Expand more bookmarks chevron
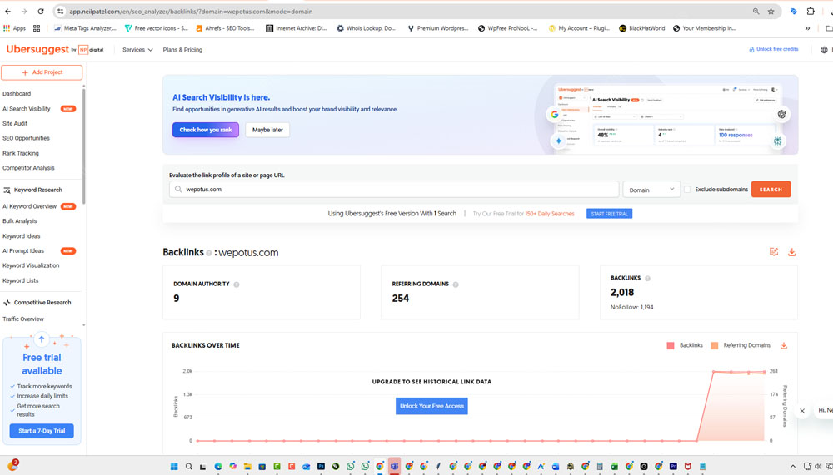The height and width of the screenshot is (475, 833). click(807, 28)
